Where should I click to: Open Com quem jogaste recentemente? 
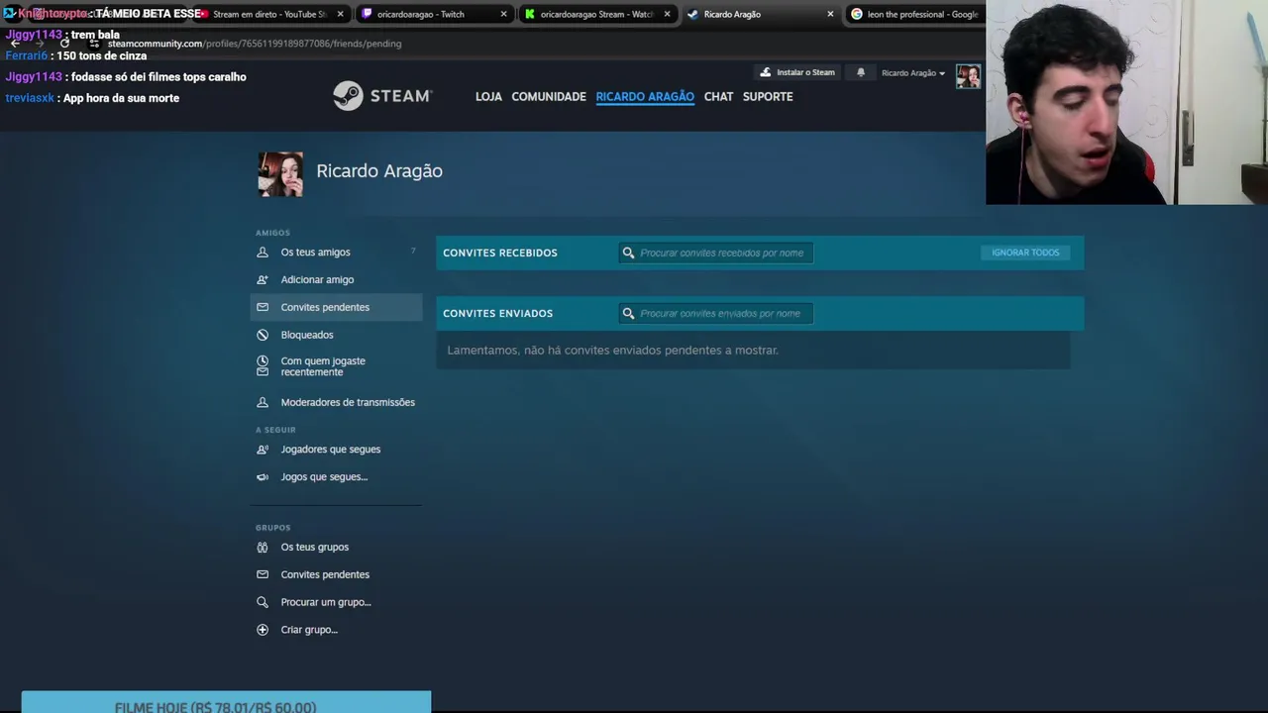tap(323, 366)
